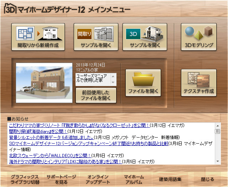The width and height of the screenshot is (228, 187).
Task: Click the date text 2013年12月24日
Action: 90,65
